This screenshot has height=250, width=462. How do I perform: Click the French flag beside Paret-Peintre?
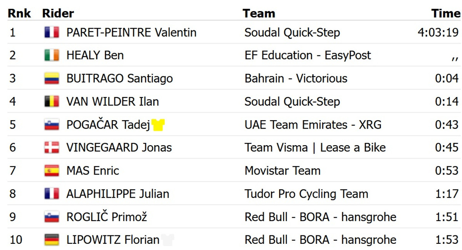point(52,32)
